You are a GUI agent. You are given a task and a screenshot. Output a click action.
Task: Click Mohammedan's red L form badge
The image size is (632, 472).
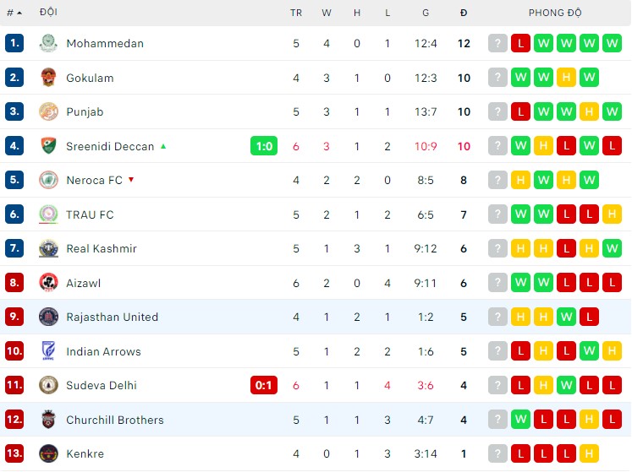pos(521,43)
